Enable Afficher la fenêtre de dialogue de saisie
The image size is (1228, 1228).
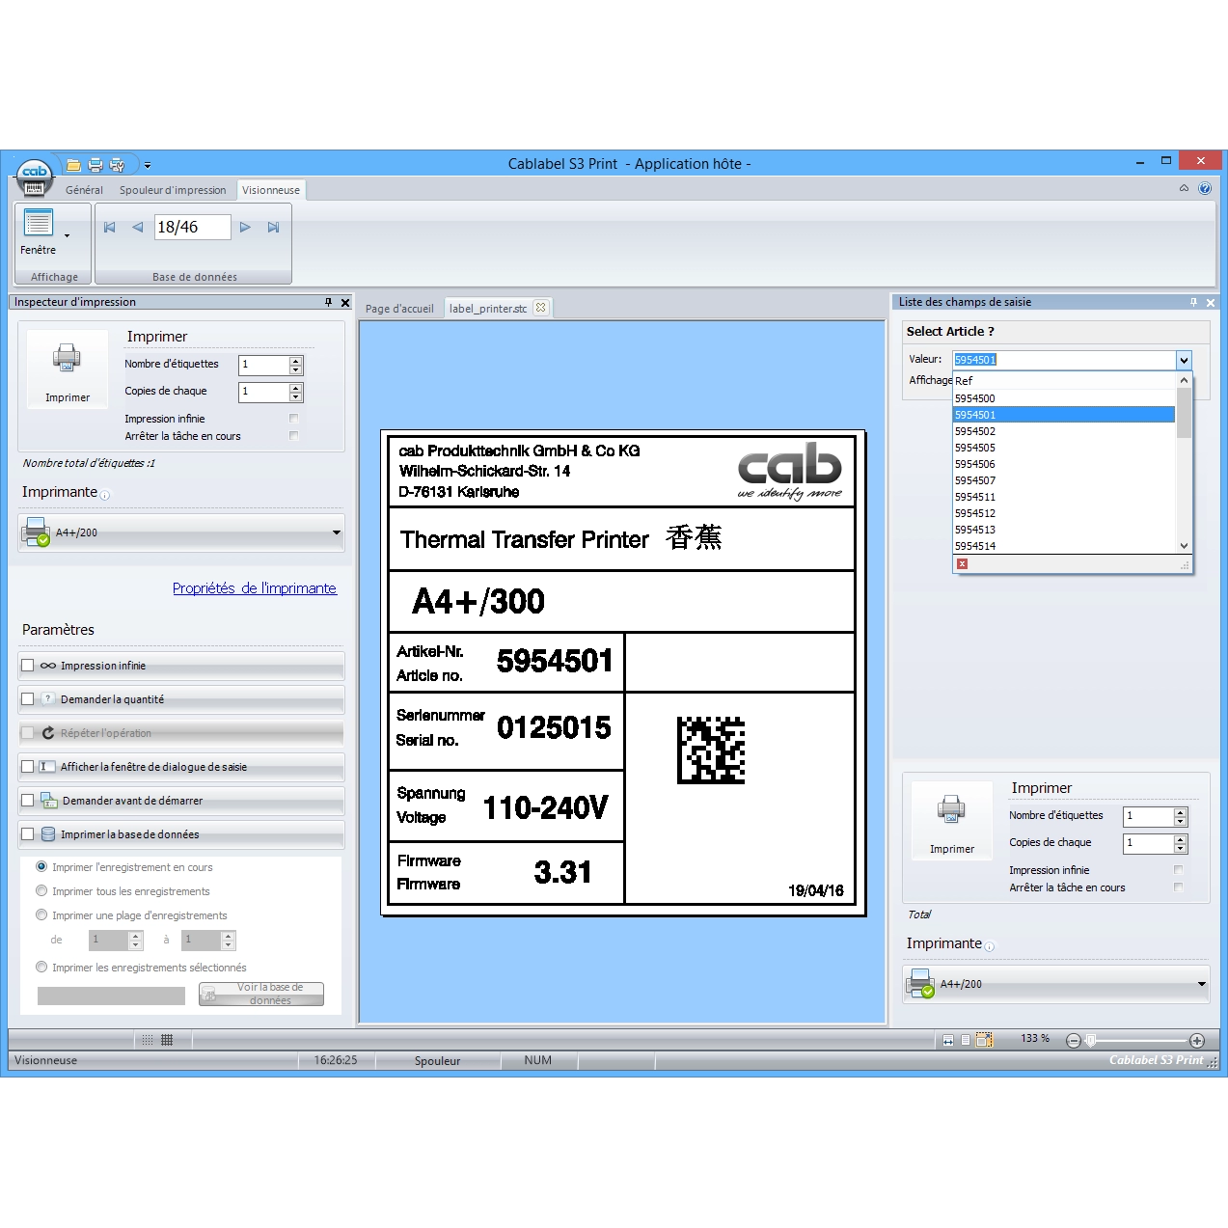[x=28, y=767]
